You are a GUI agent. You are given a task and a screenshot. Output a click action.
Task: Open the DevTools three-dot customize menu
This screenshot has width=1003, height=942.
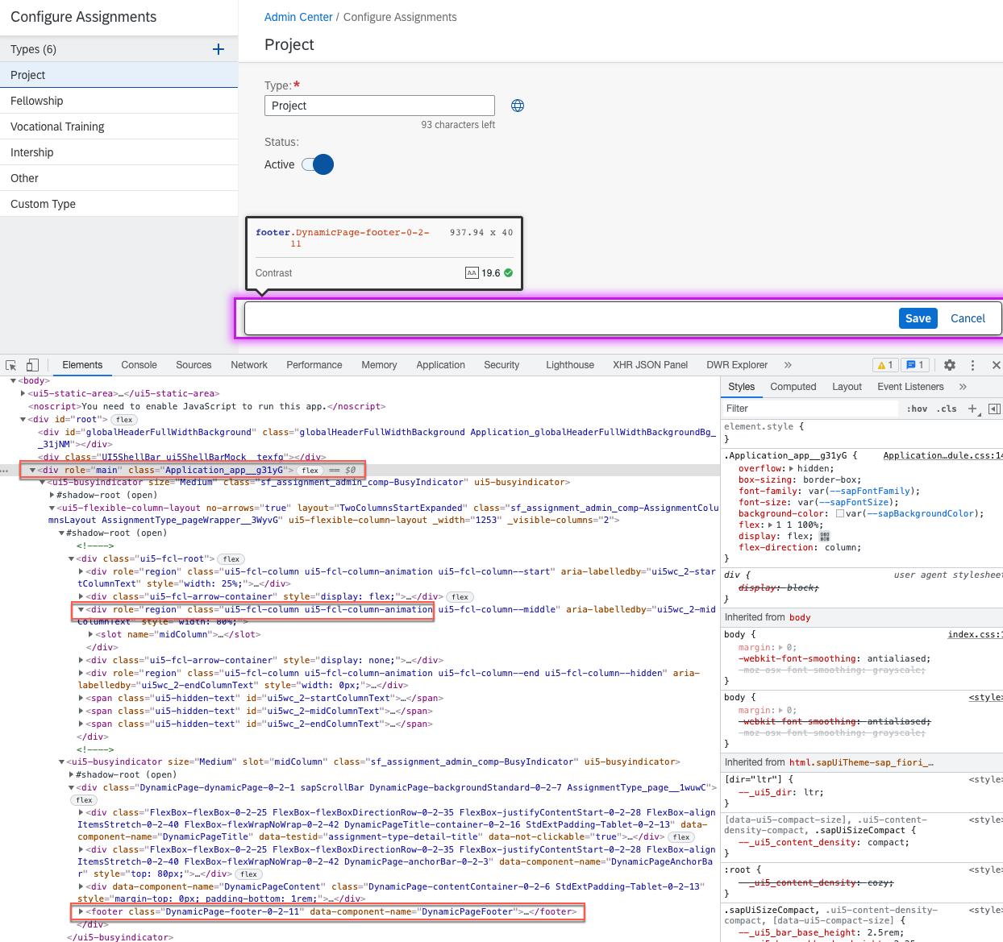tap(972, 365)
